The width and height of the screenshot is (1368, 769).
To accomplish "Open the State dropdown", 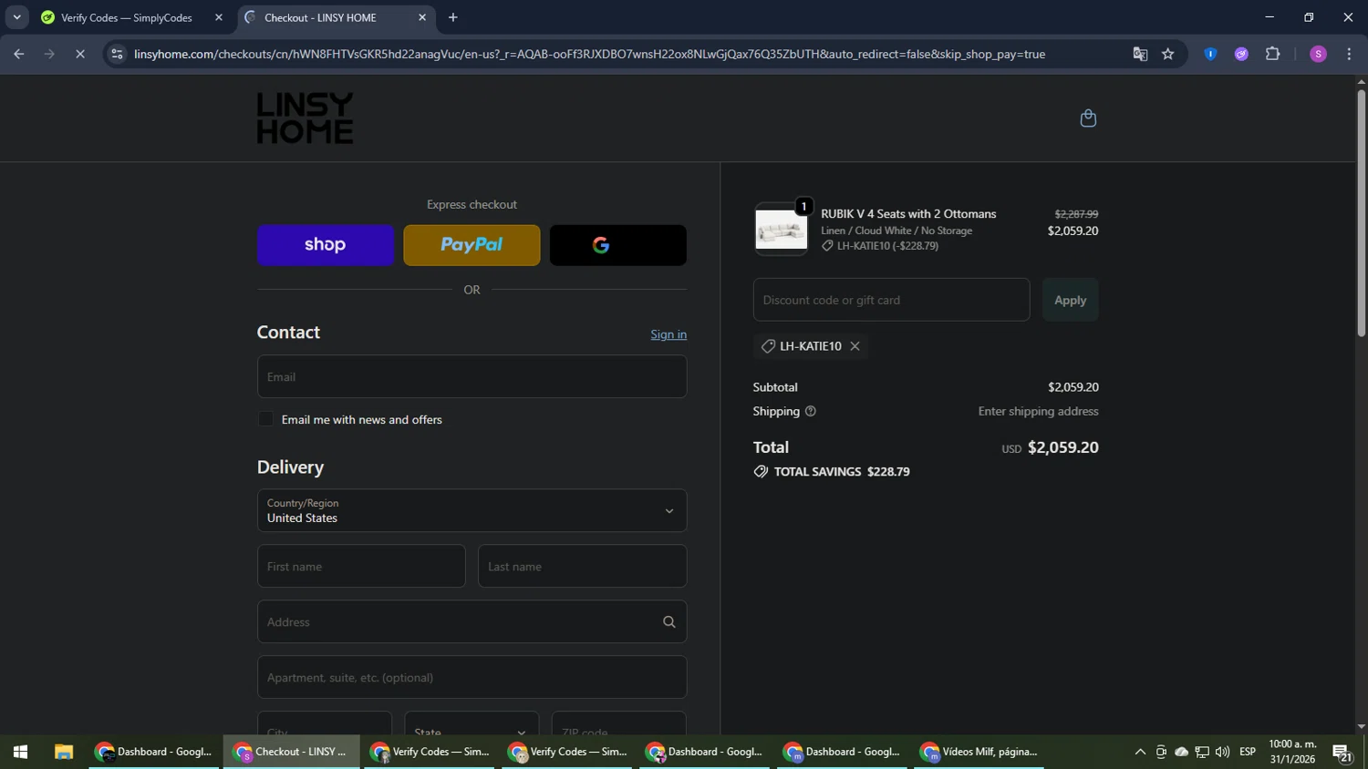I will point(472,723).
